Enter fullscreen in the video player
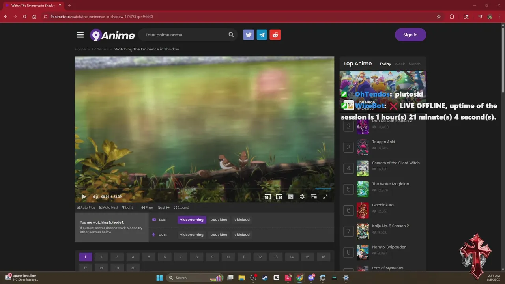The image size is (505, 284). 325,196
